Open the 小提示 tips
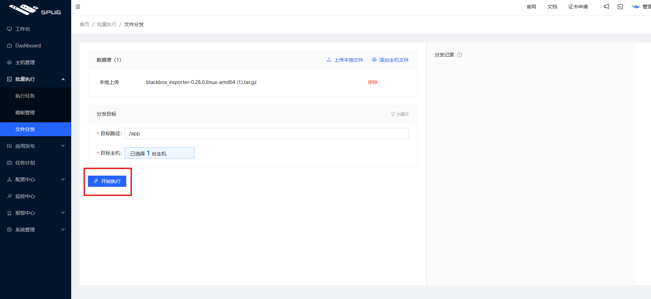The width and height of the screenshot is (651, 299). 400,114
